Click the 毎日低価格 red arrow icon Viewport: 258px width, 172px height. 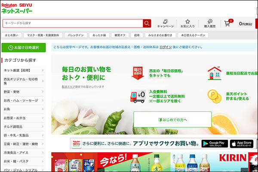[138, 73]
